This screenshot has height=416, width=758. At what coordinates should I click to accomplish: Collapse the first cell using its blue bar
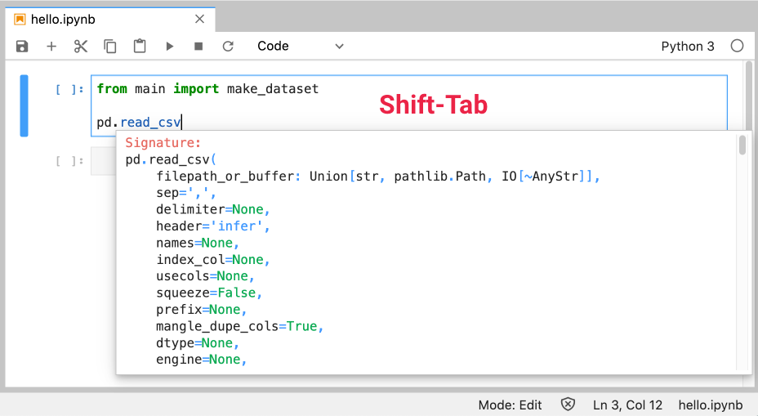coord(25,105)
